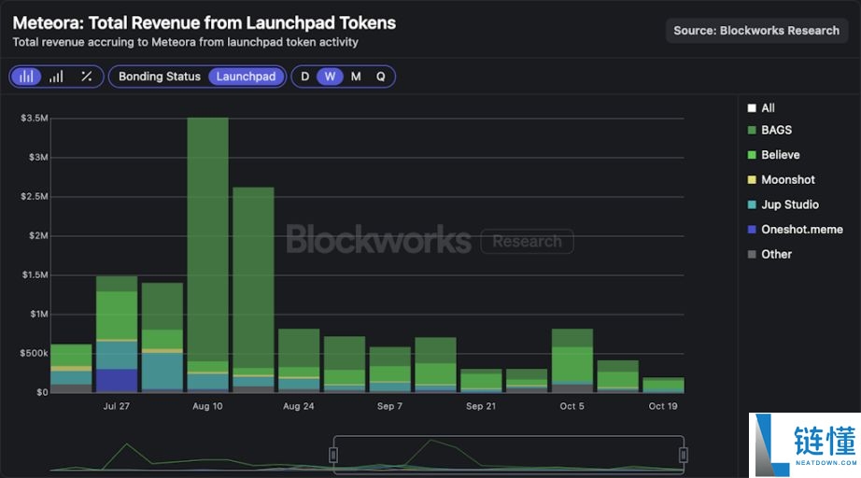Click the chart title Meteora Total Revenue
861x478 pixels.
[x=205, y=23]
